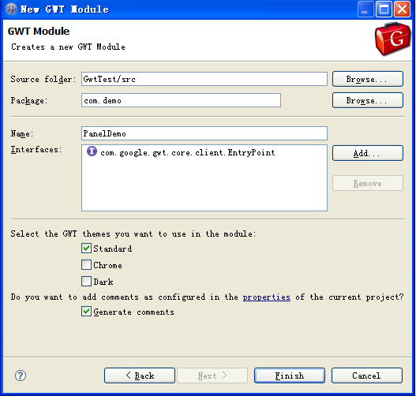The width and height of the screenshot is (416, 396).
Task: Add an interface with Add button
Action: [x=368, y=153]
